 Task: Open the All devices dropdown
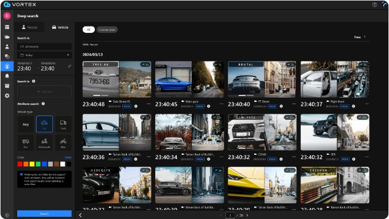point(44,47)
